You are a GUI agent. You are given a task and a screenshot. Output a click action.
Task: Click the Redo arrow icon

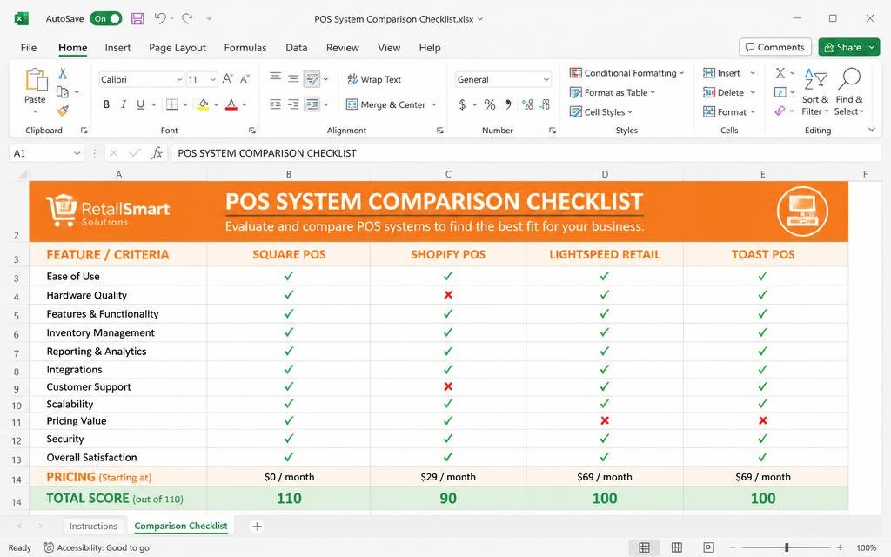click(x=187, y=19)
